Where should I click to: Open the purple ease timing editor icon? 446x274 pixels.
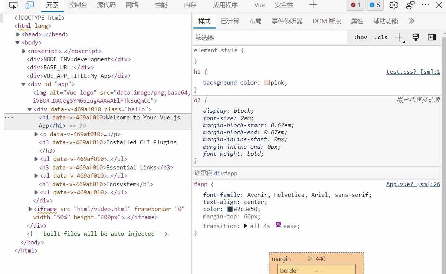278,225
